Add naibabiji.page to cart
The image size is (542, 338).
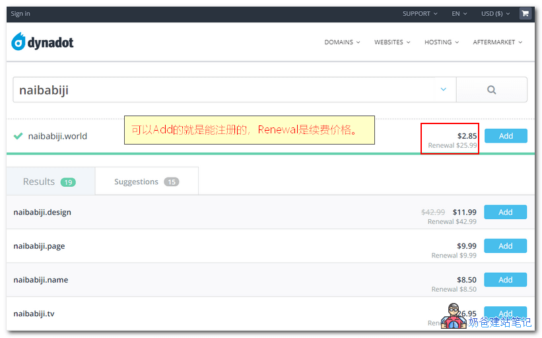click(505, 246)
